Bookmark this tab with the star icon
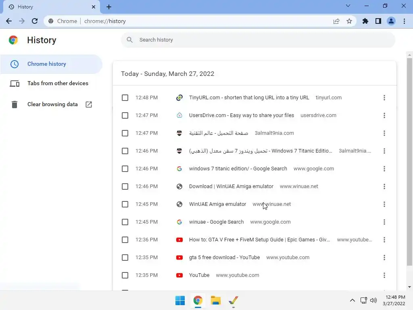413x310 pixels. [349, 21]
